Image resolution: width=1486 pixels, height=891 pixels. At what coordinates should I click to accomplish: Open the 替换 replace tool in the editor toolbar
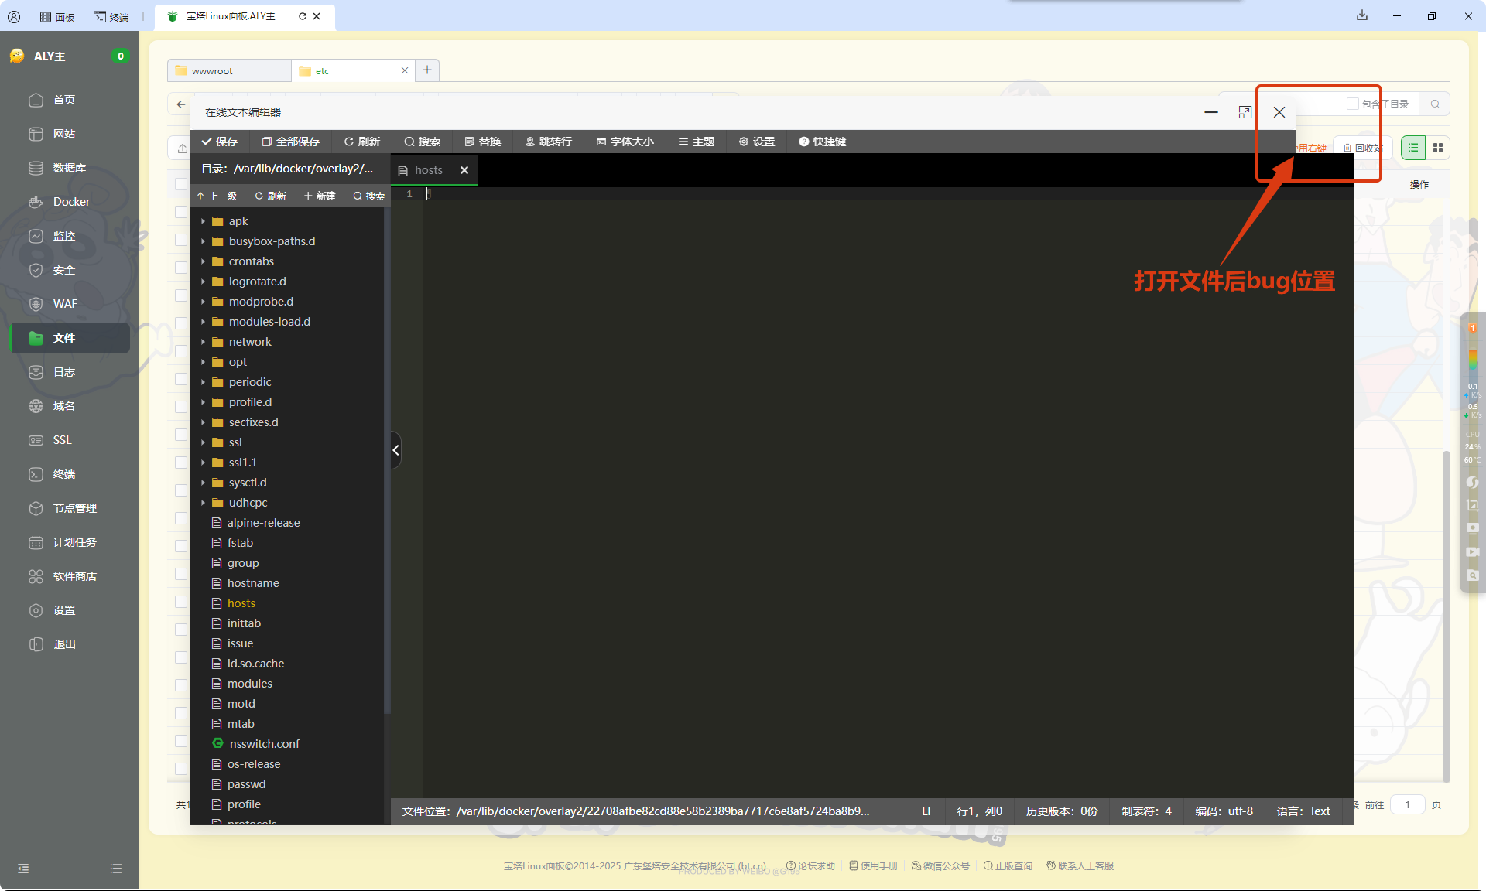point(481,142)
